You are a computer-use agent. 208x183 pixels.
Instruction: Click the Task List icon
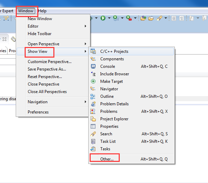[93, 141]
